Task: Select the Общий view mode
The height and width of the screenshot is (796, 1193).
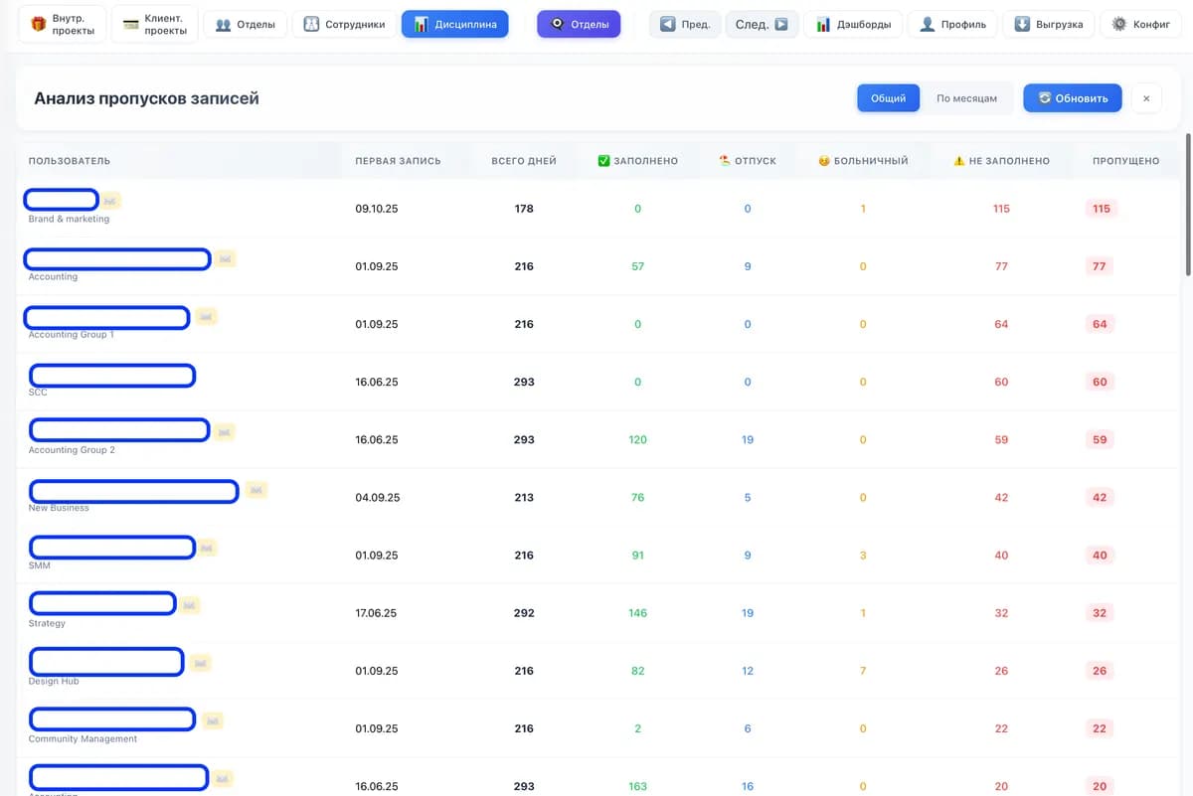Action: point(888,98)
